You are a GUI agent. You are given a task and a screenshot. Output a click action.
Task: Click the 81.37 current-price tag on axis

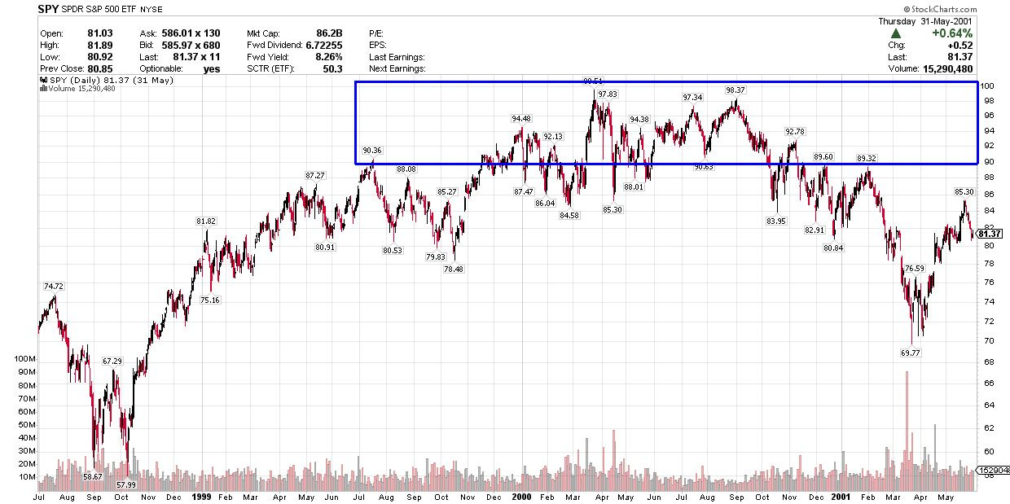coord(989,234)
